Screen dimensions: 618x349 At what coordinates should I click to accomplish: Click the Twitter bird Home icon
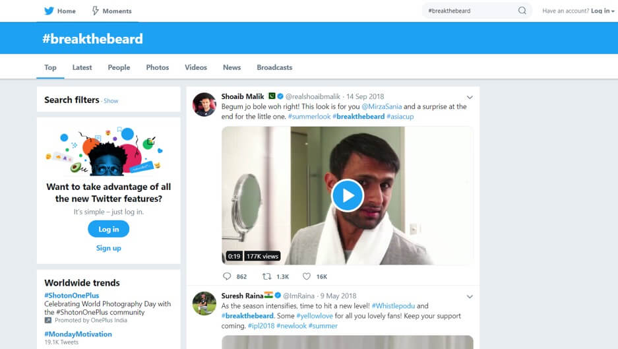49,11
